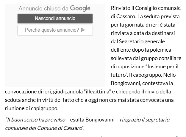Viewport: 186px width, 137px height.
Task: Click the Nascondi annuncio button
Action: pyautogui.click(x=55, y=19)
